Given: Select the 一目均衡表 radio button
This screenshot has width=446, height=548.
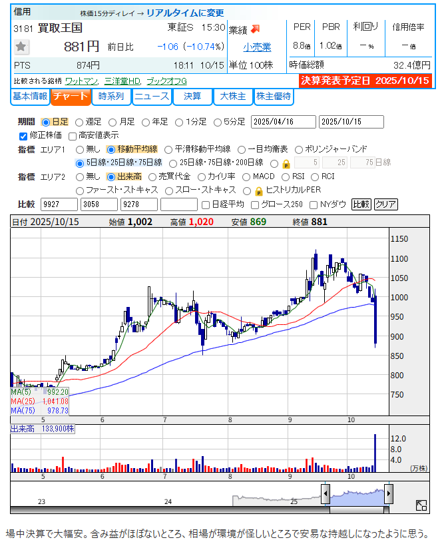Looking at the screenshot, I should [x=242, y=150].
